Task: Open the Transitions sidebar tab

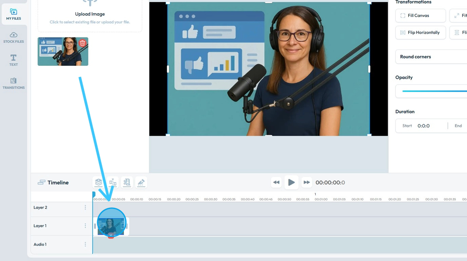Action: pos(13,84)
